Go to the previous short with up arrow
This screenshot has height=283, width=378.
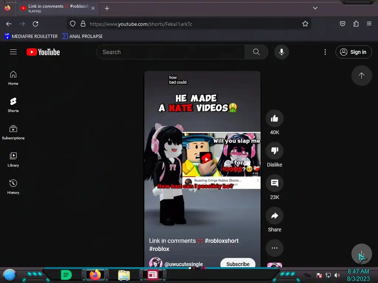(361, 76)
